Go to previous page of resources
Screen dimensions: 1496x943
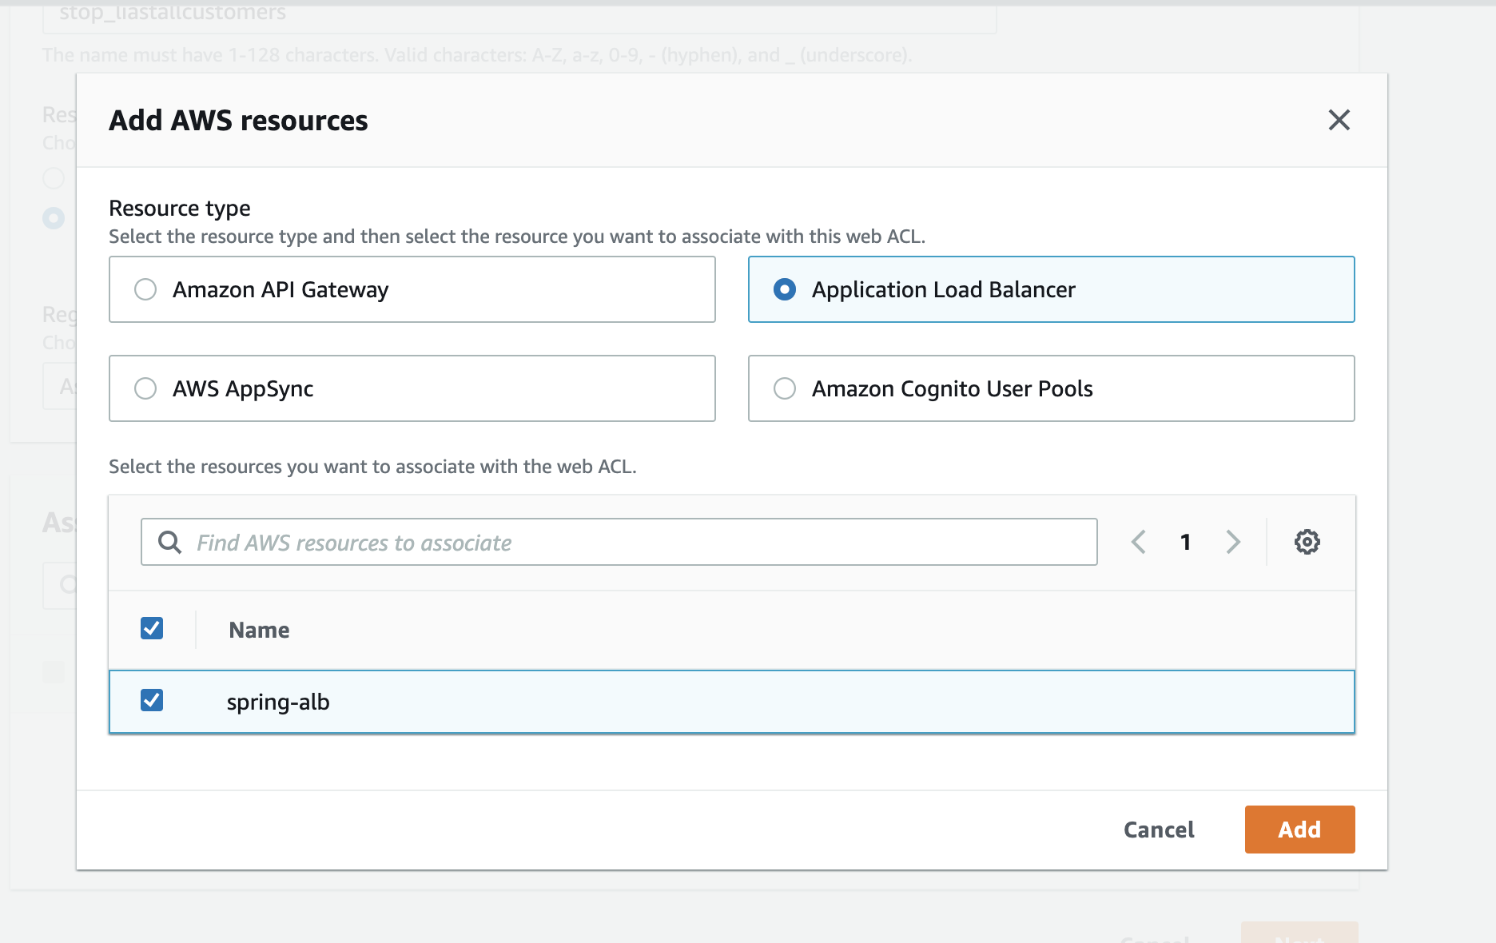[1139, 542]
